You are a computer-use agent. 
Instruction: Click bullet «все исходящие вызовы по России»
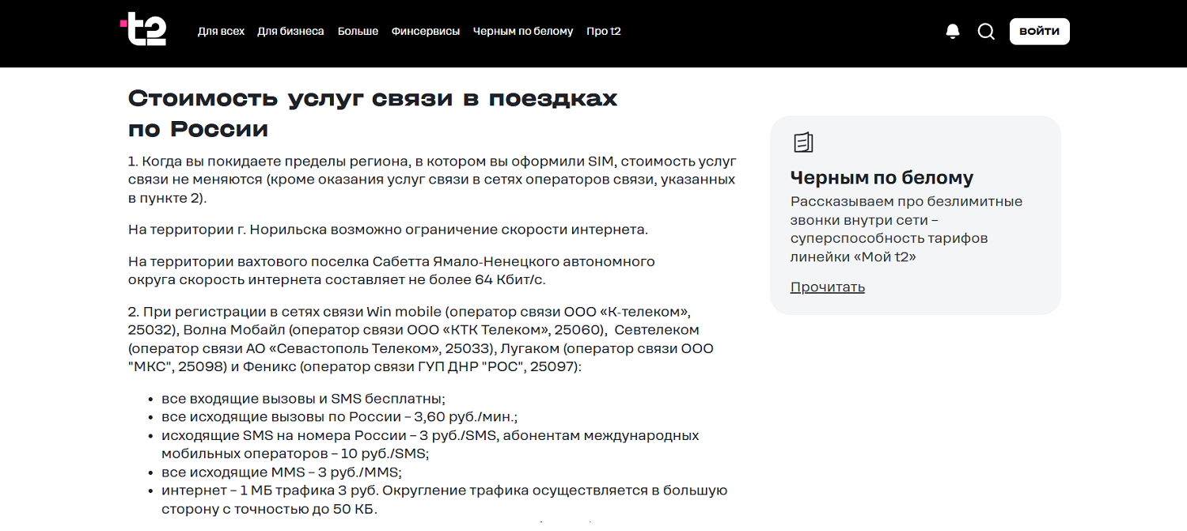tap(339, 417)
